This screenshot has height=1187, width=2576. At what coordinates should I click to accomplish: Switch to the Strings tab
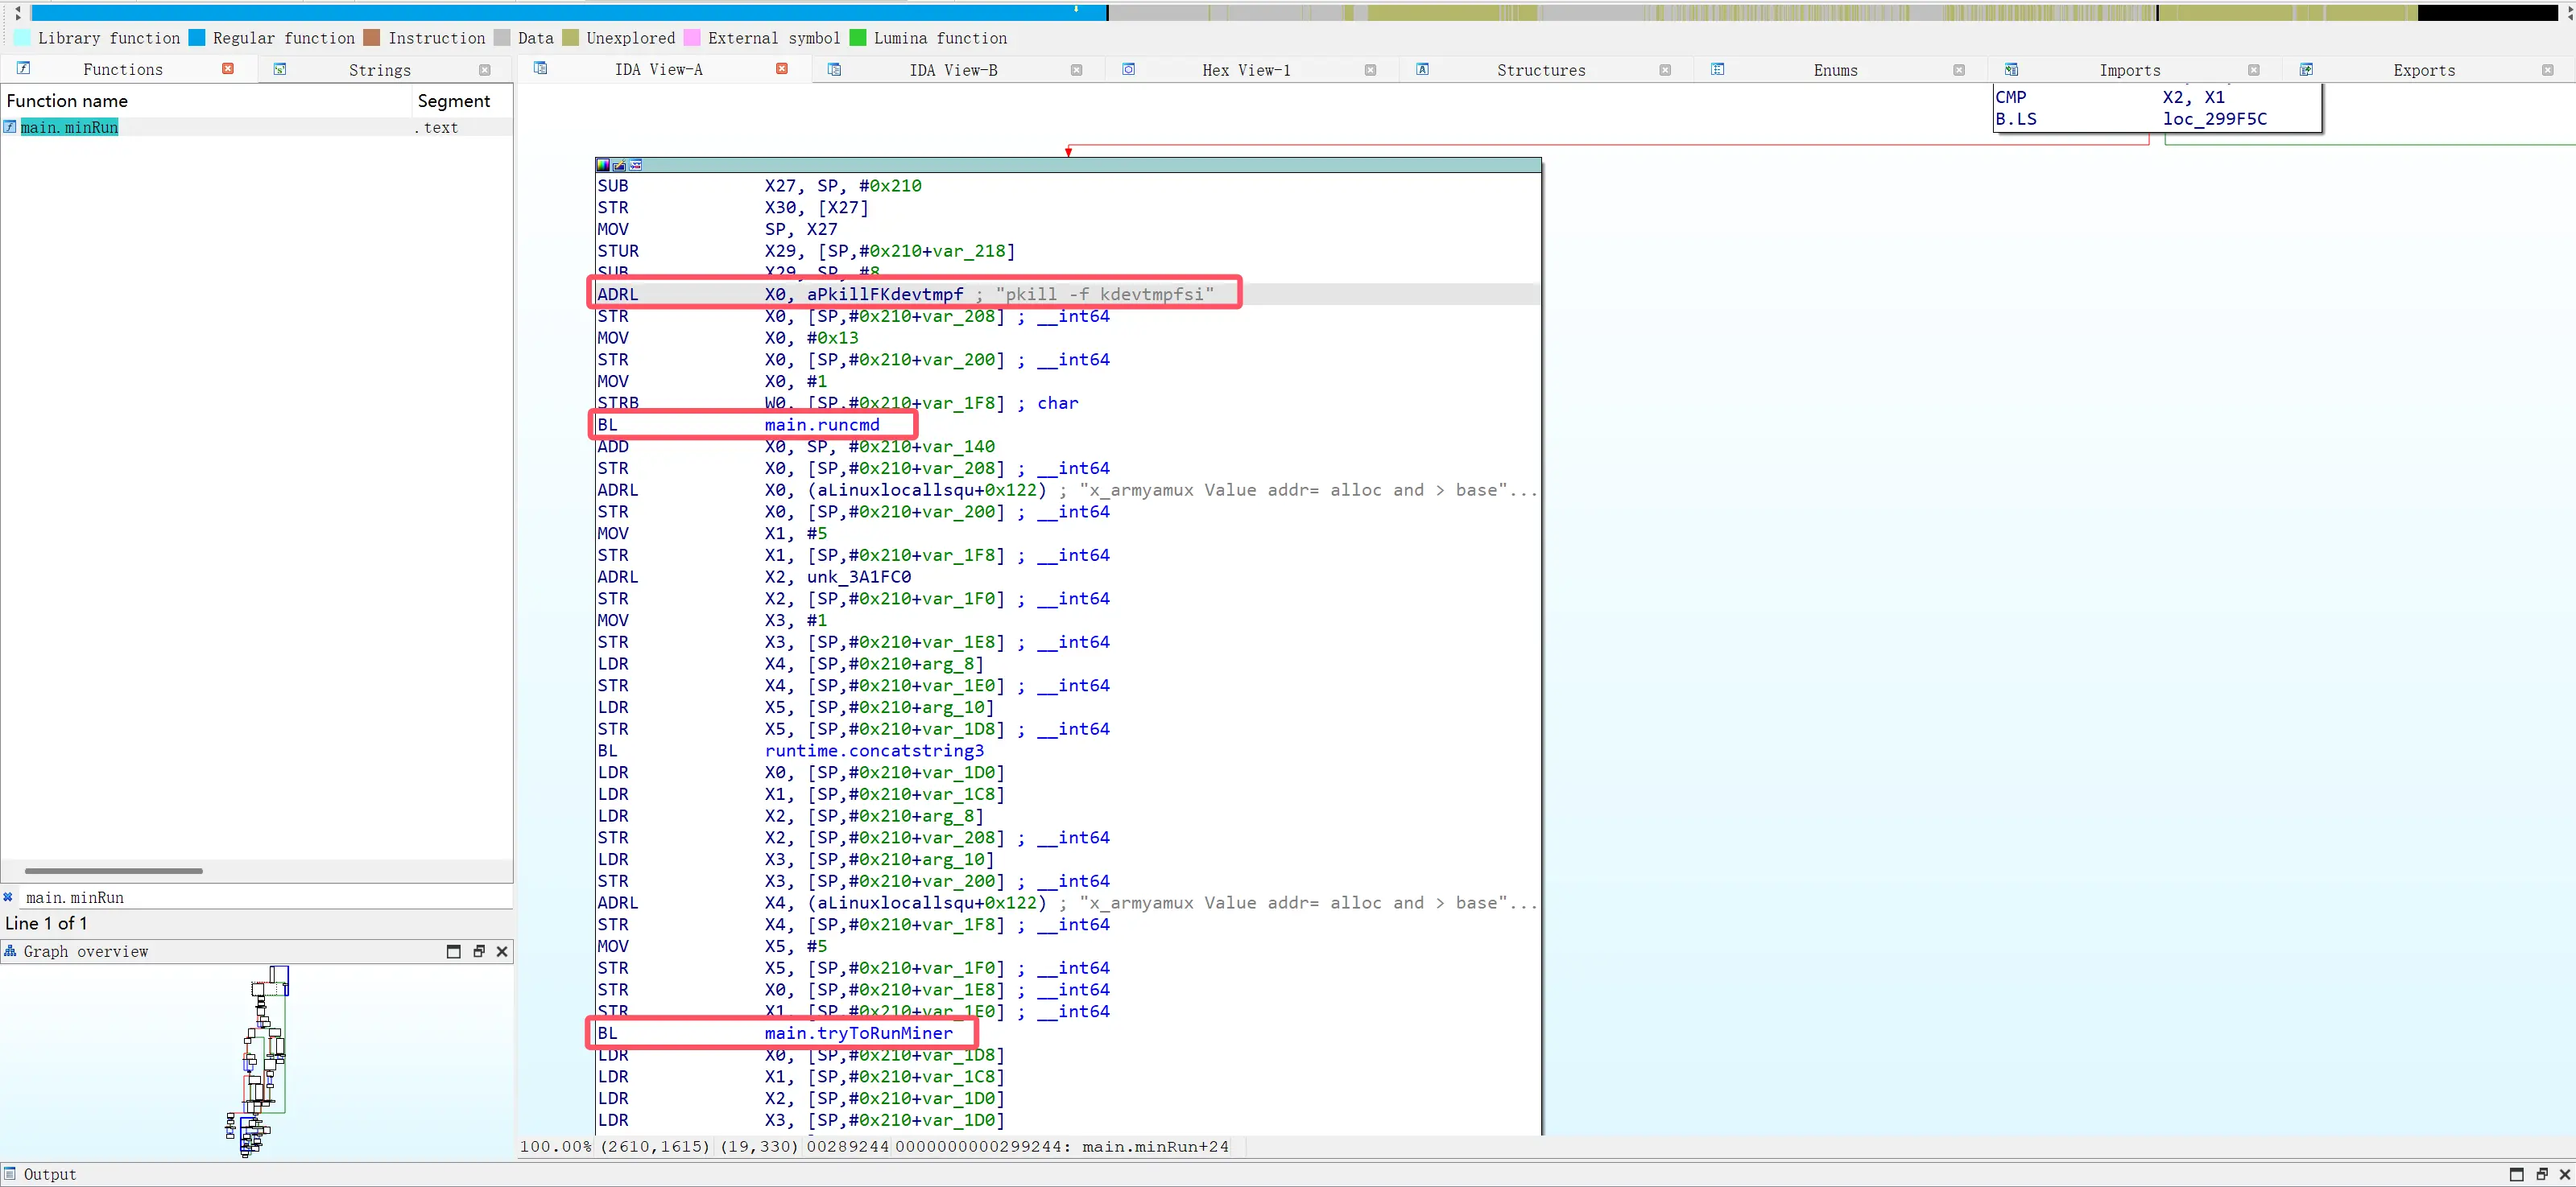pos(379,70)
